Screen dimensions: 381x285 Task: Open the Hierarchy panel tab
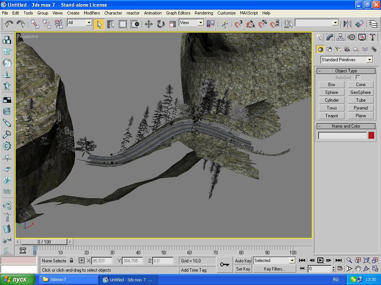point(340,37)
